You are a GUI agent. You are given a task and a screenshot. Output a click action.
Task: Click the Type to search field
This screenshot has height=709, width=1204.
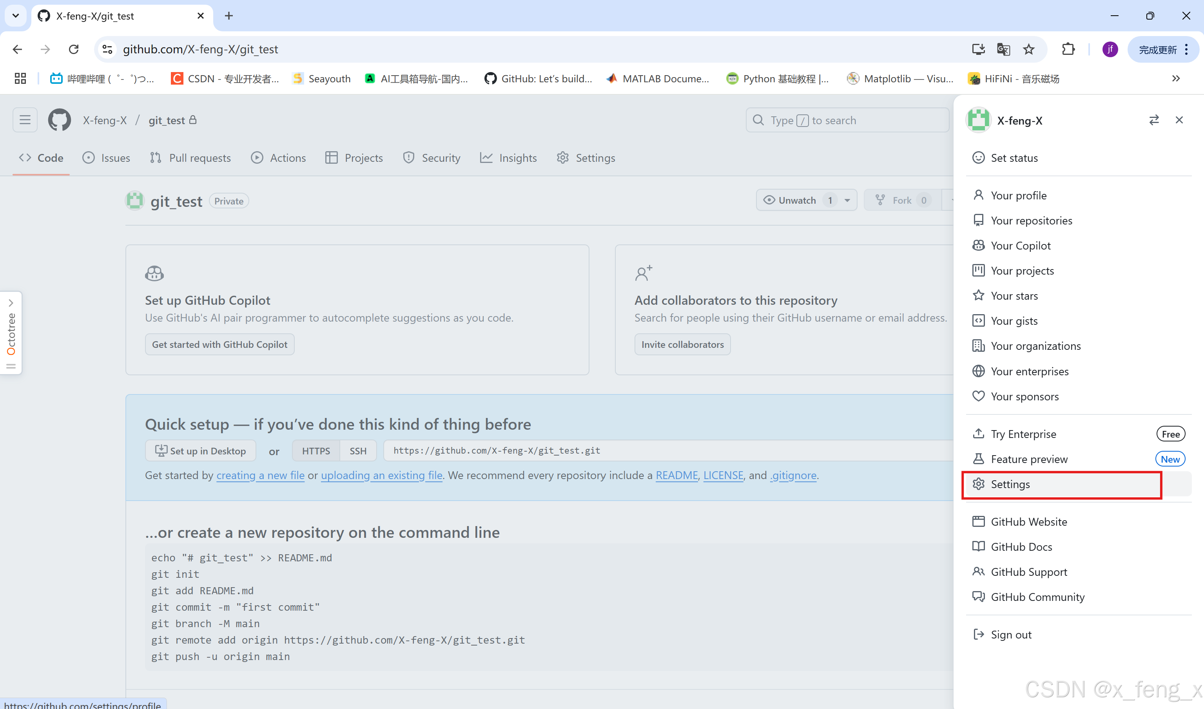click(x=847, y=120)
